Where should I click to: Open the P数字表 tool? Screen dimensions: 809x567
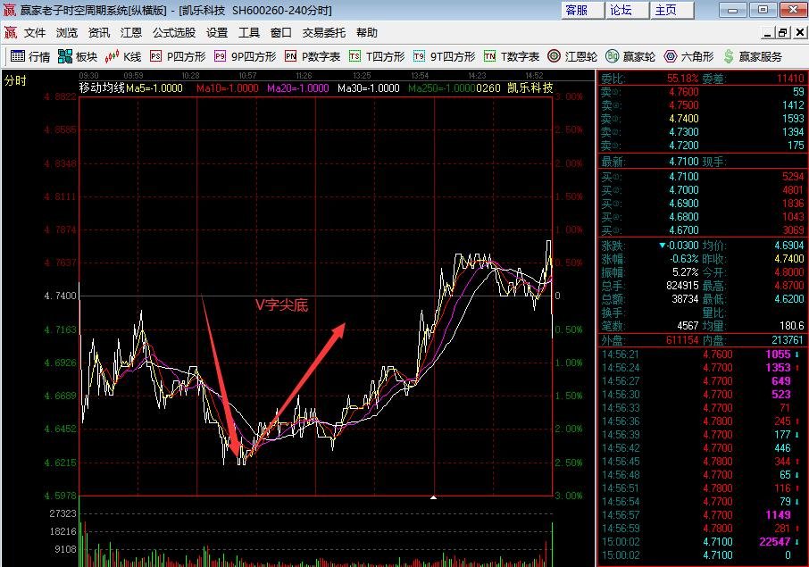click(x=313, y=56)
